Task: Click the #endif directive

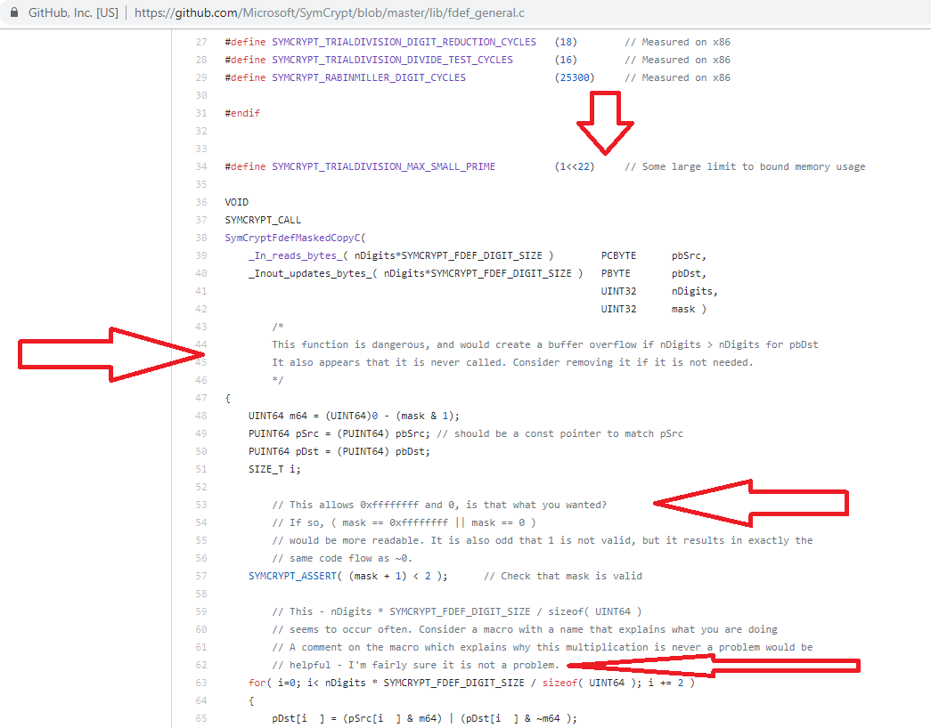Action: pyautogui.click(x=242, y=113)
